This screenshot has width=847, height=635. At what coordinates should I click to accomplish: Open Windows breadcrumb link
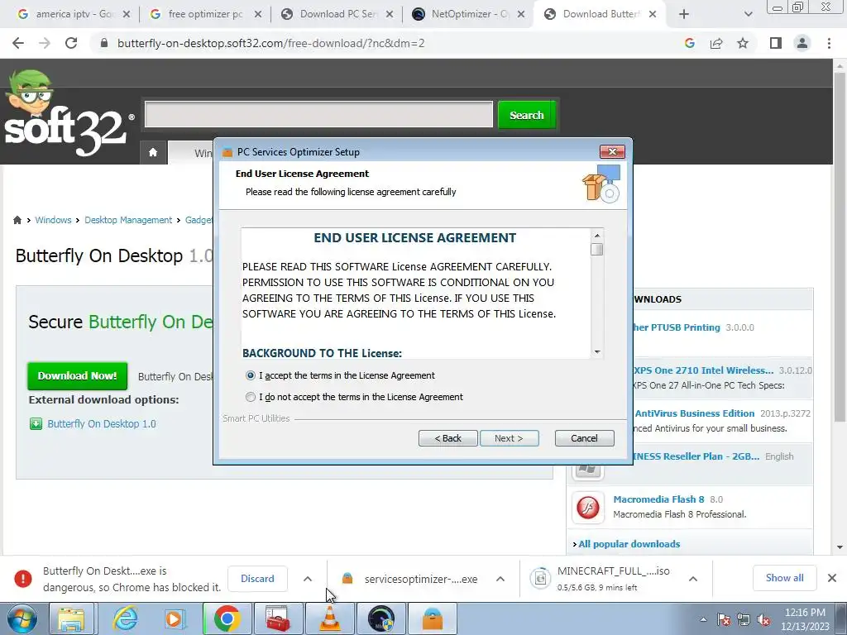53,220
